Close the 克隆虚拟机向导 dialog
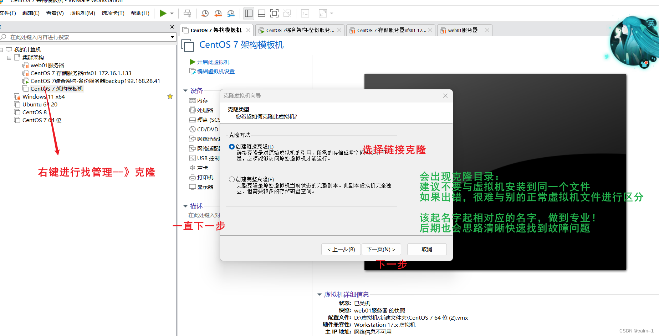Screen dimensions: 659x336 [x=445, y=96]
